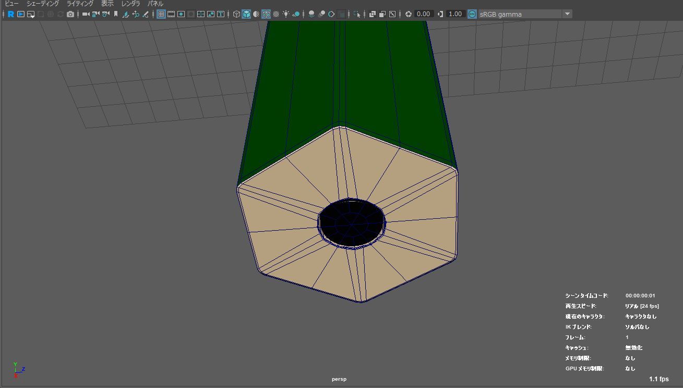The image size is (683, 388).
Task: Open the シェーディング (Shading) menu
Action: [x=43, y=4]
